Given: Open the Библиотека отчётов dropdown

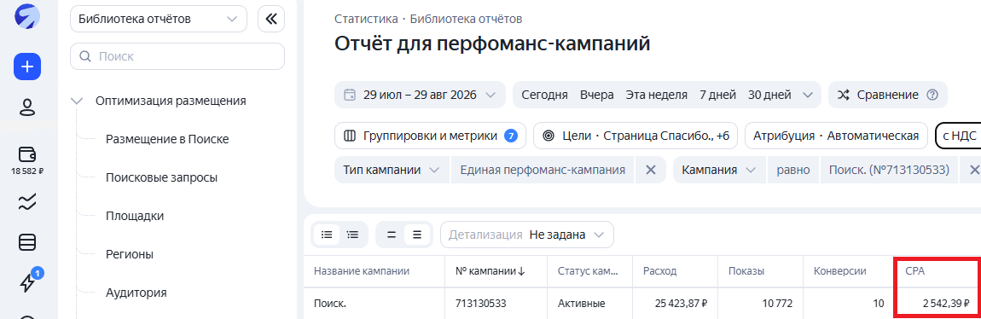Looking at the screenshot, I should [159, 20].
